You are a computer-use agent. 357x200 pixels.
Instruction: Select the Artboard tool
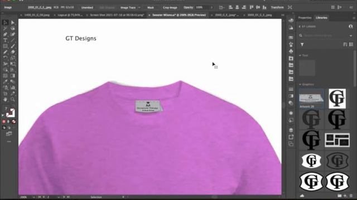[5, 93]
